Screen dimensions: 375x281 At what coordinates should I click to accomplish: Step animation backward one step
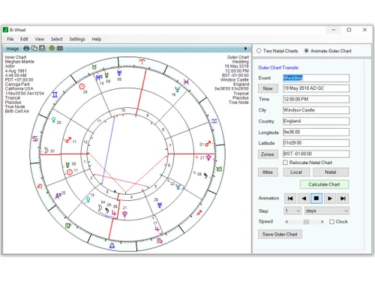[304, 199]
